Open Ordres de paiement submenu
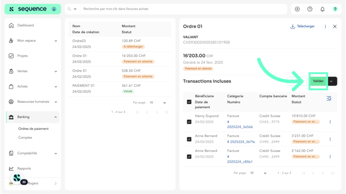 coord(33,129)
